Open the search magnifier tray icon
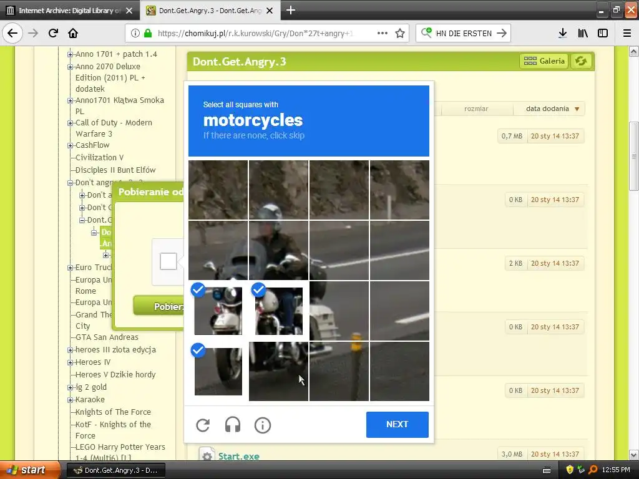 [x=593, y=470]
